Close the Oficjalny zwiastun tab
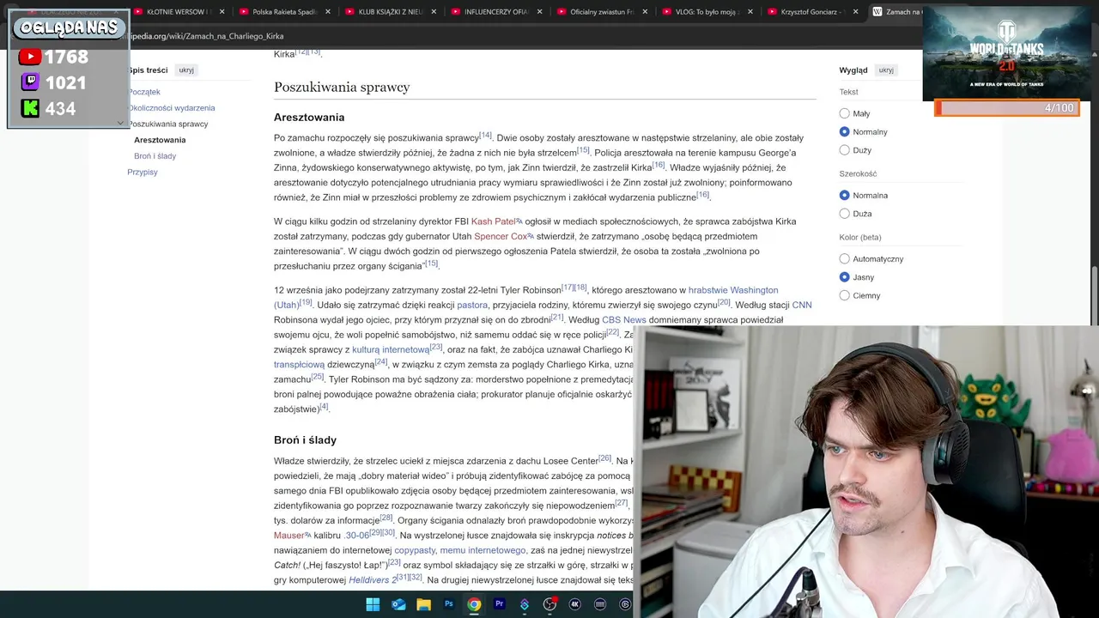Image resolution: width=1099 pixels, height=618 pixels. 645,12
